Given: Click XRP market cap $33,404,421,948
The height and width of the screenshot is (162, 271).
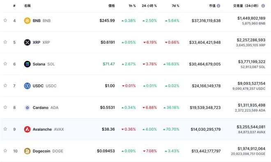Looking at the screenshot, I should [x=205, y=43].
